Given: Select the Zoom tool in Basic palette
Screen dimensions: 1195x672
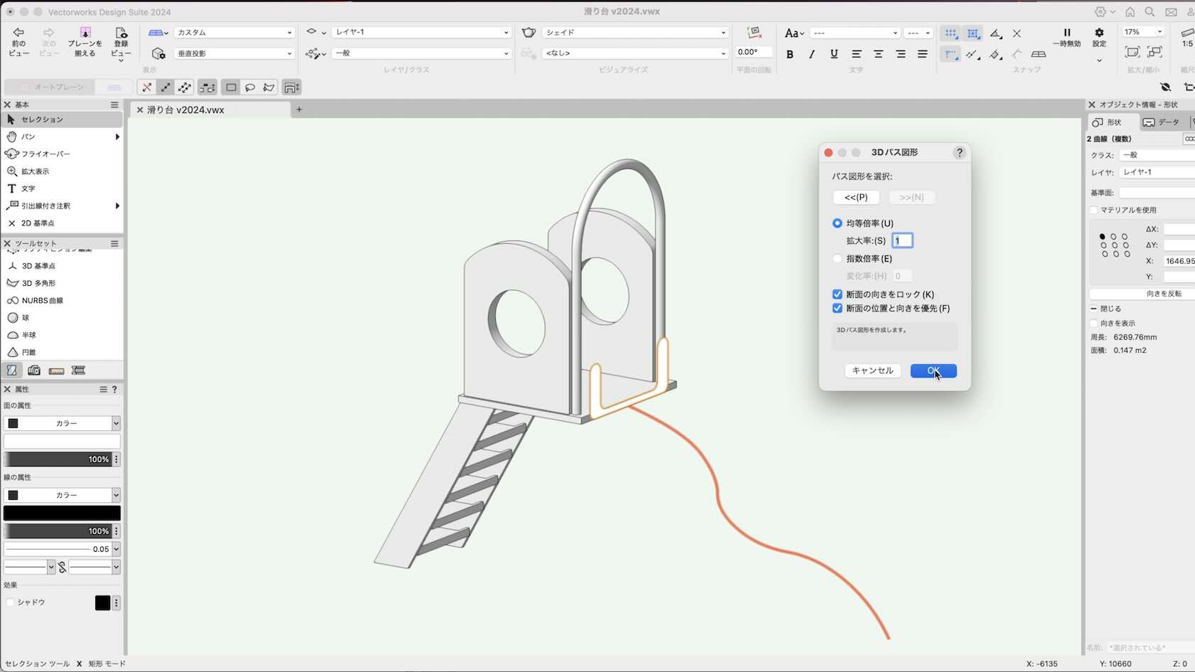Looking at the screenshot, I should click(62, 171).
